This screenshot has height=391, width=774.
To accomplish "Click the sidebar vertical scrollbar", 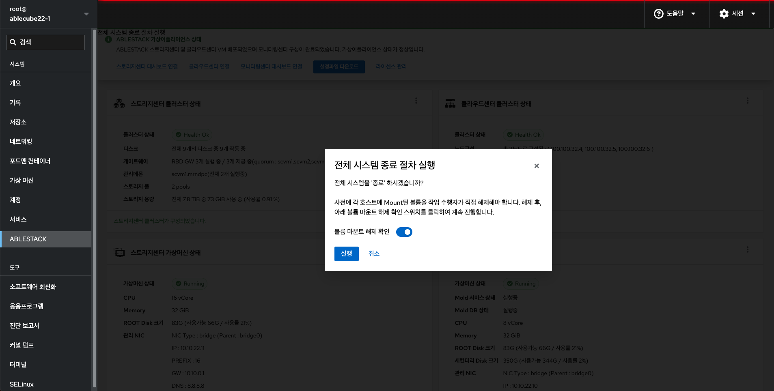I will 95,203.
